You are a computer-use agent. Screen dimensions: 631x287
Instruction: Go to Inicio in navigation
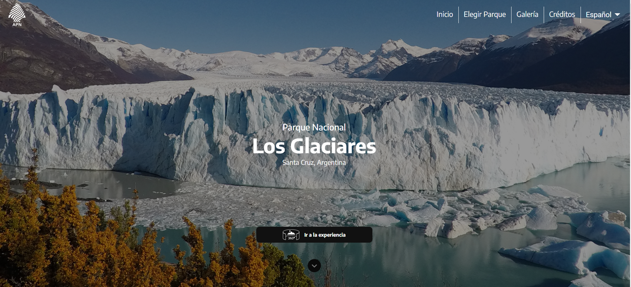click(445, 14)
